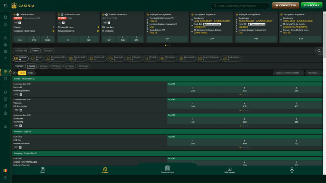Select the E-Sports category
Image resolution: width=326 pixels, height=183 pixels.
[134, 58]
